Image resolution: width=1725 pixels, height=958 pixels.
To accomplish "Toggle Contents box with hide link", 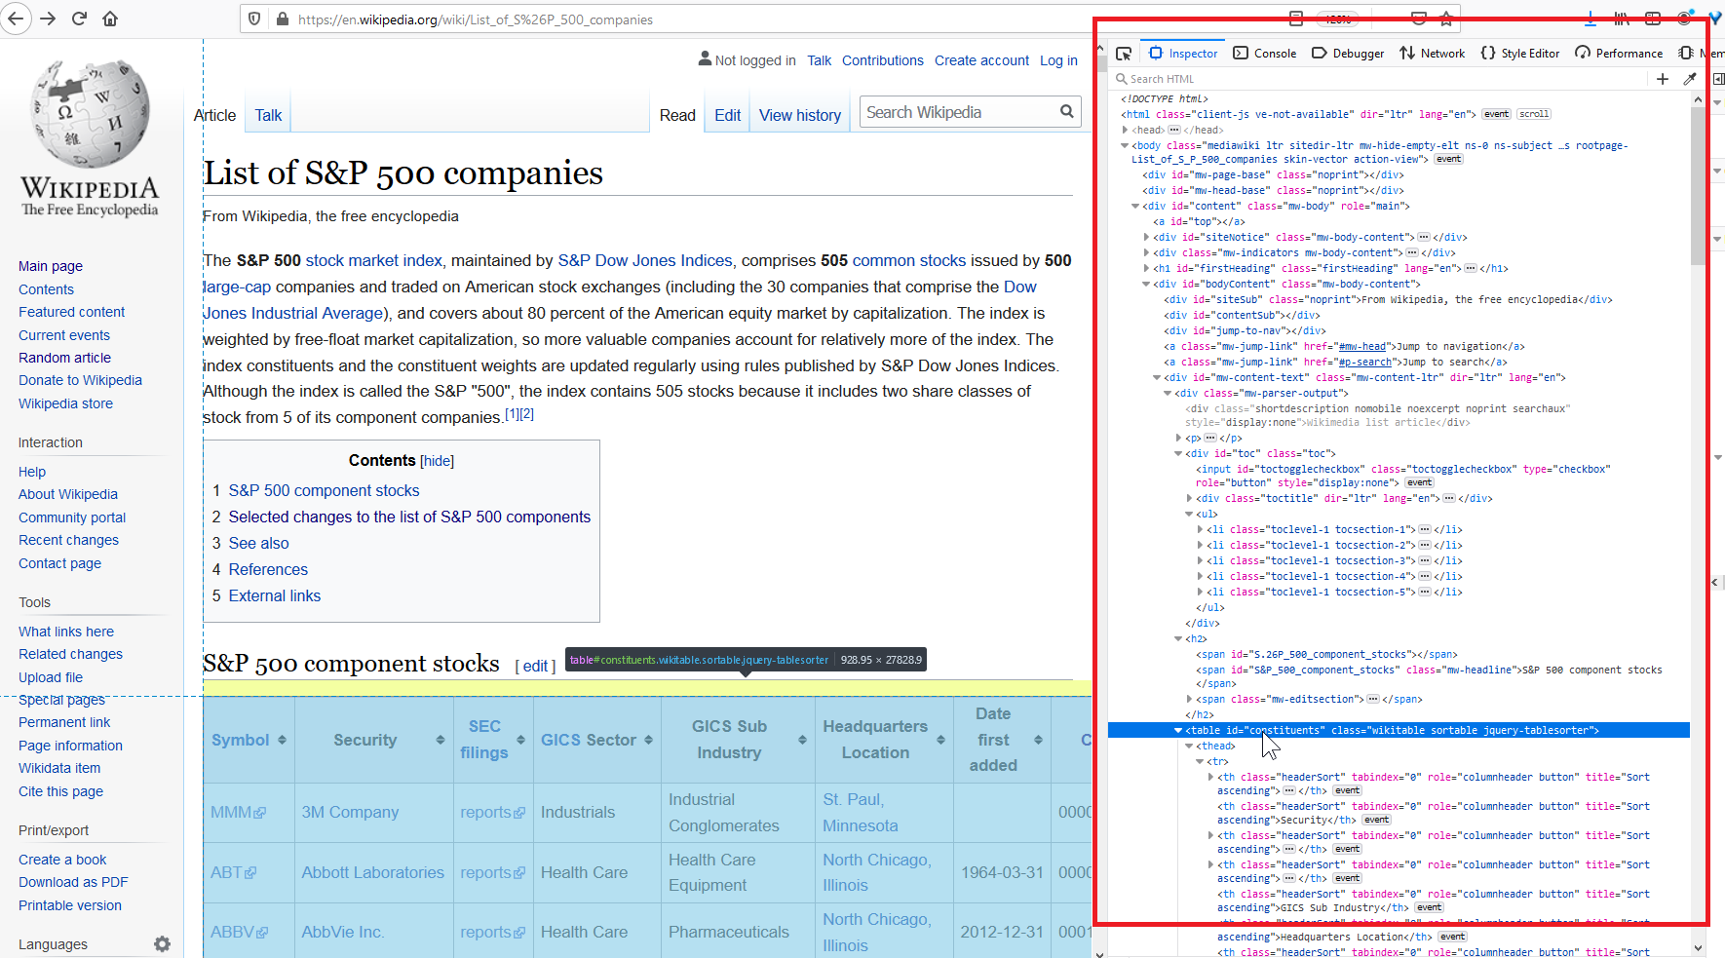I will [437, 461].
